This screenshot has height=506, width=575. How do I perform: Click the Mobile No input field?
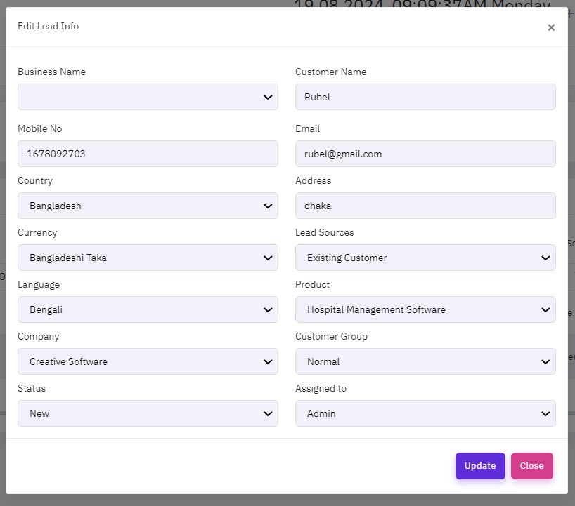point(148,154)
